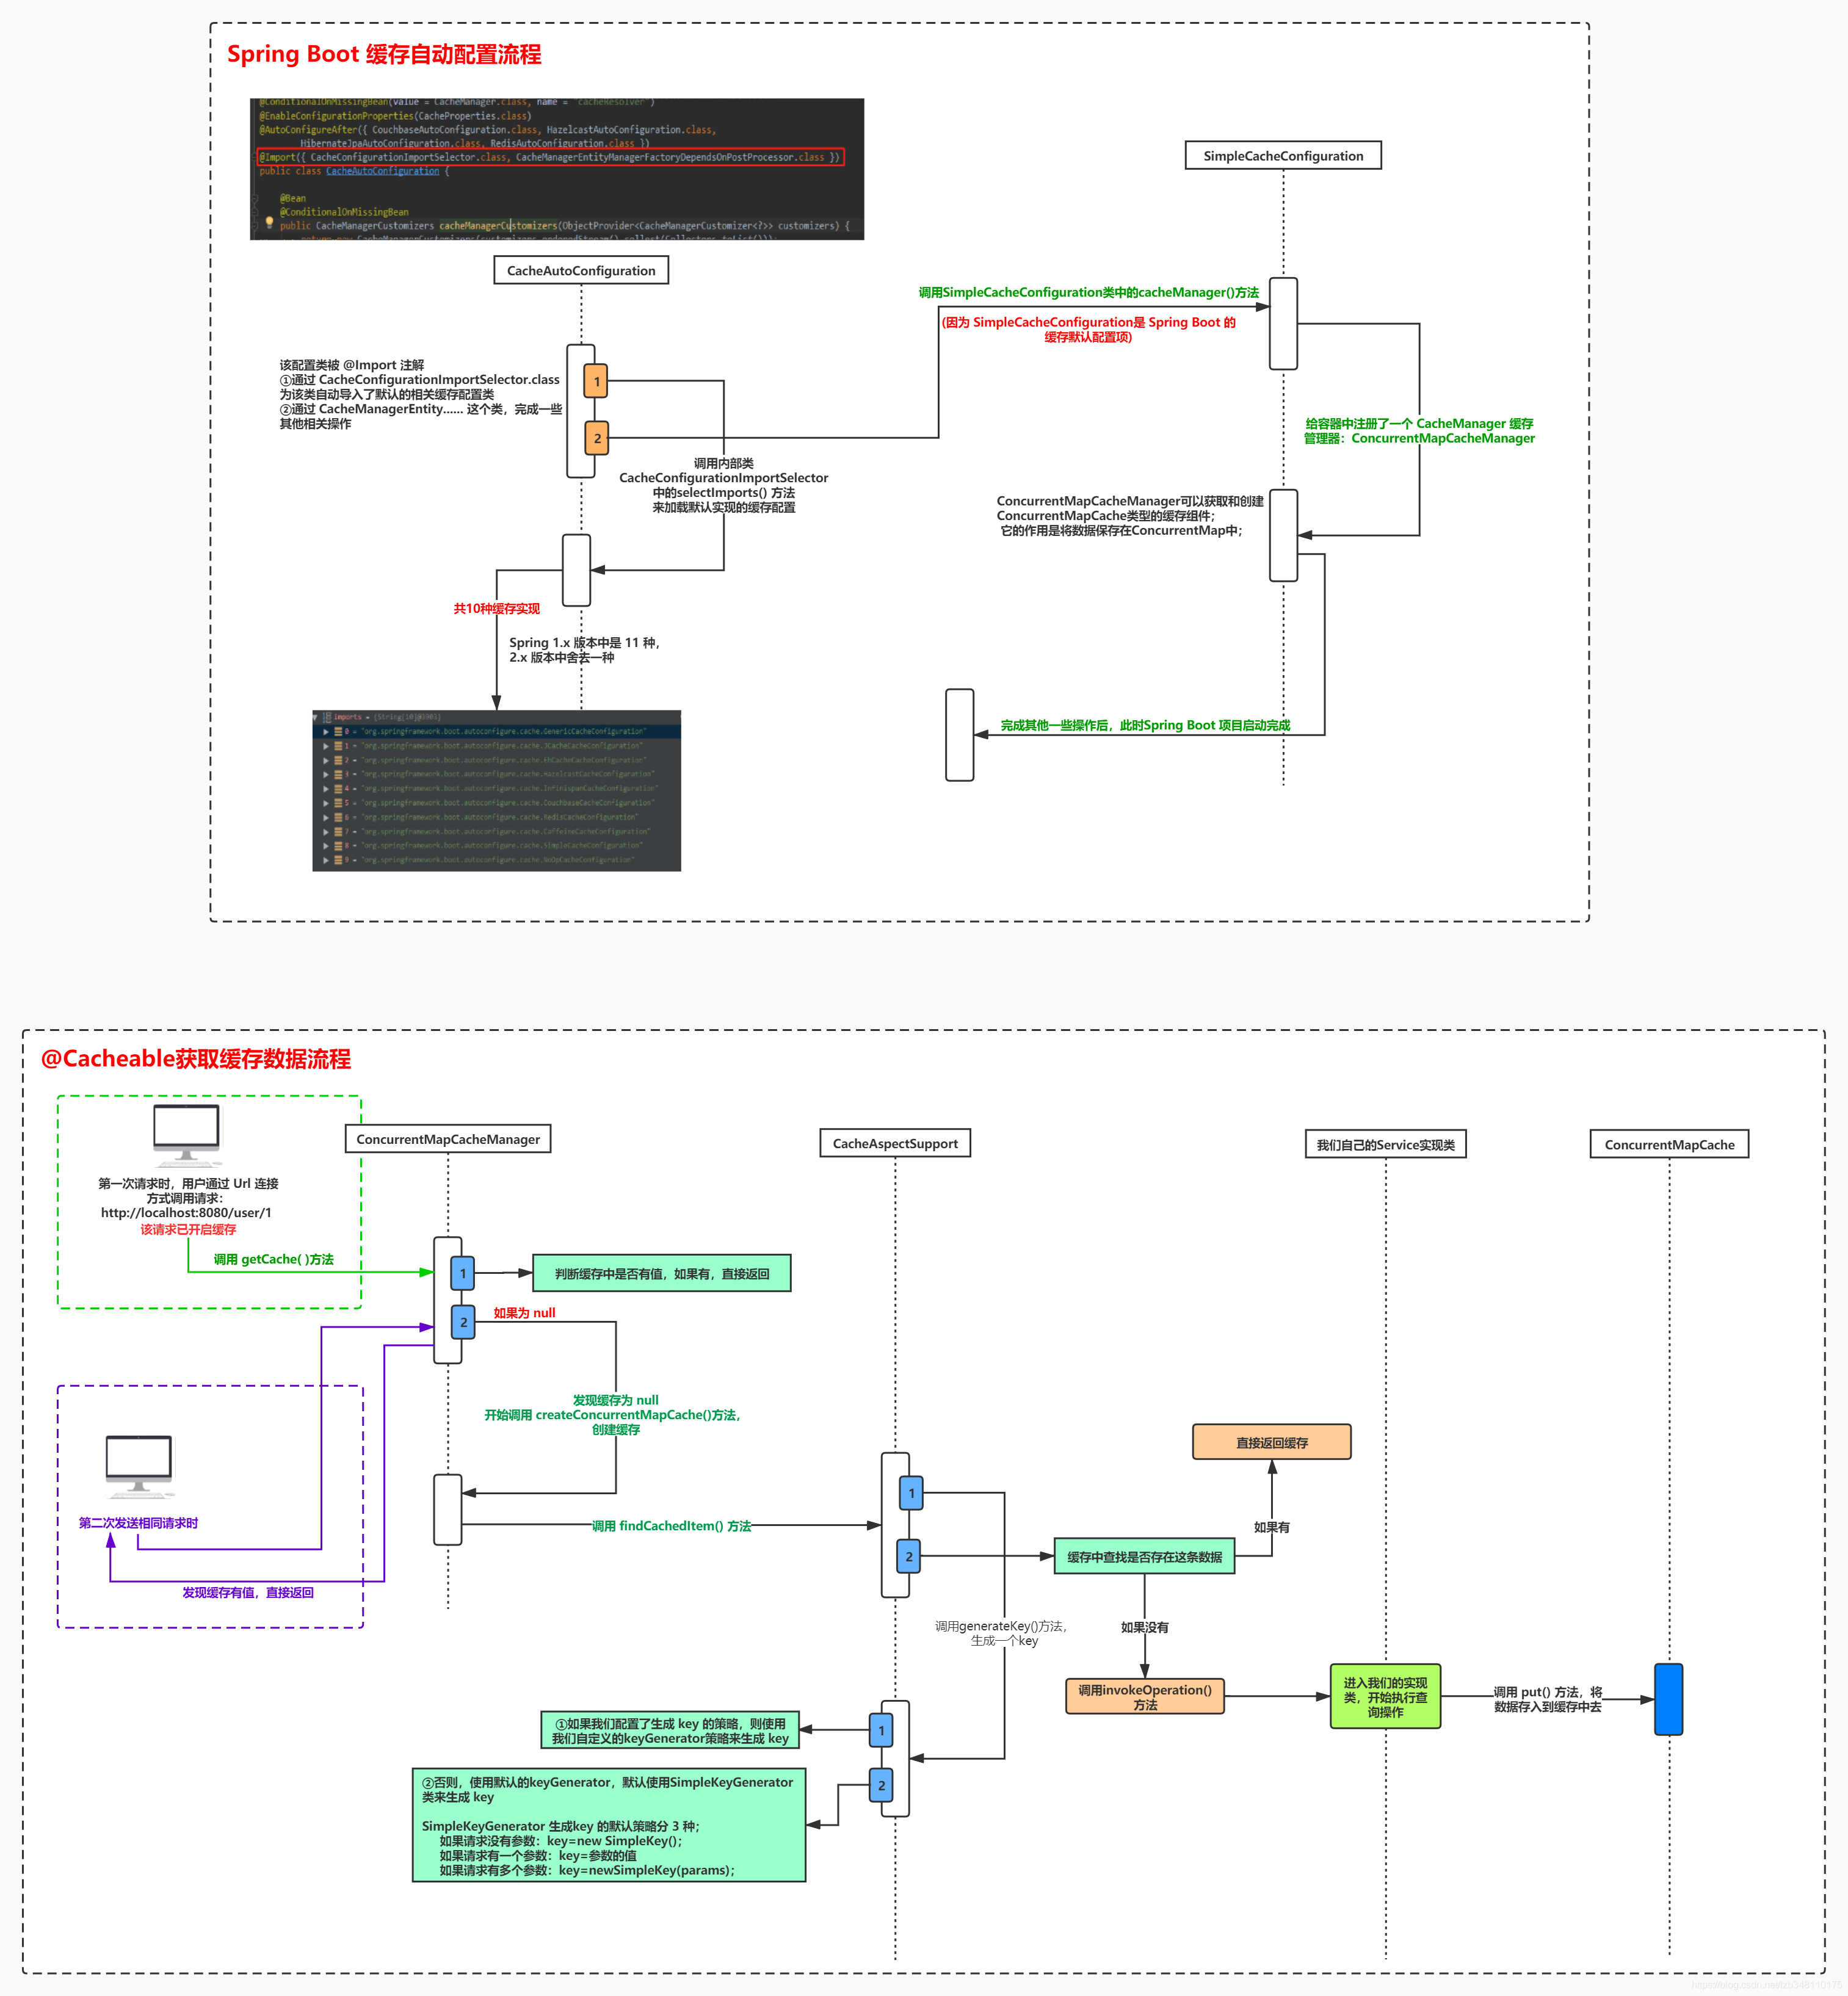
Task: Select lime box 进入我们的实现类，开始执行查询操作
Action: click(x=1385, y=1696)
